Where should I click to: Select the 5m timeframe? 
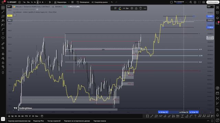[x=24, y=2]
